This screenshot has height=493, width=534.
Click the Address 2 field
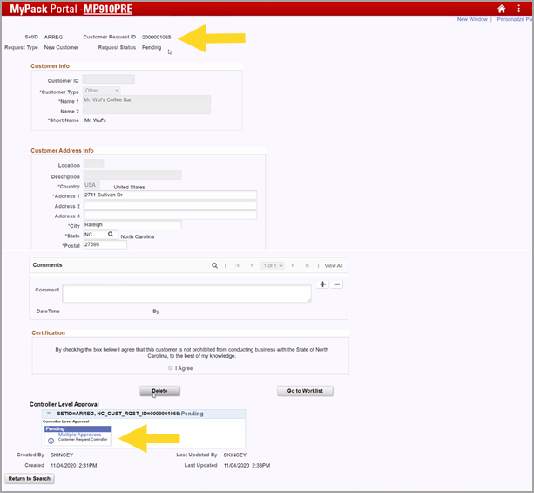170,205
